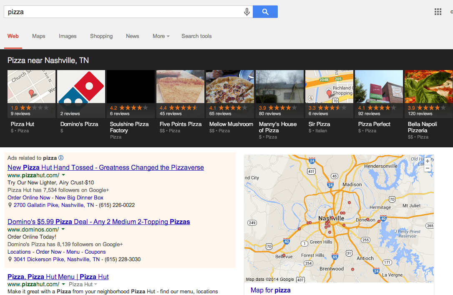This screenshot has width=453, height=295.
Task: Select the Domino's Pizza carousel thumbnail
Action: pos(81,86)
